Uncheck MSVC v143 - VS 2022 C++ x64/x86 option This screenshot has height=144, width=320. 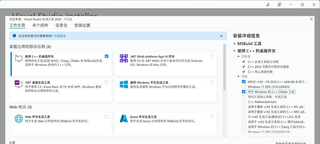tap(243, 82)
